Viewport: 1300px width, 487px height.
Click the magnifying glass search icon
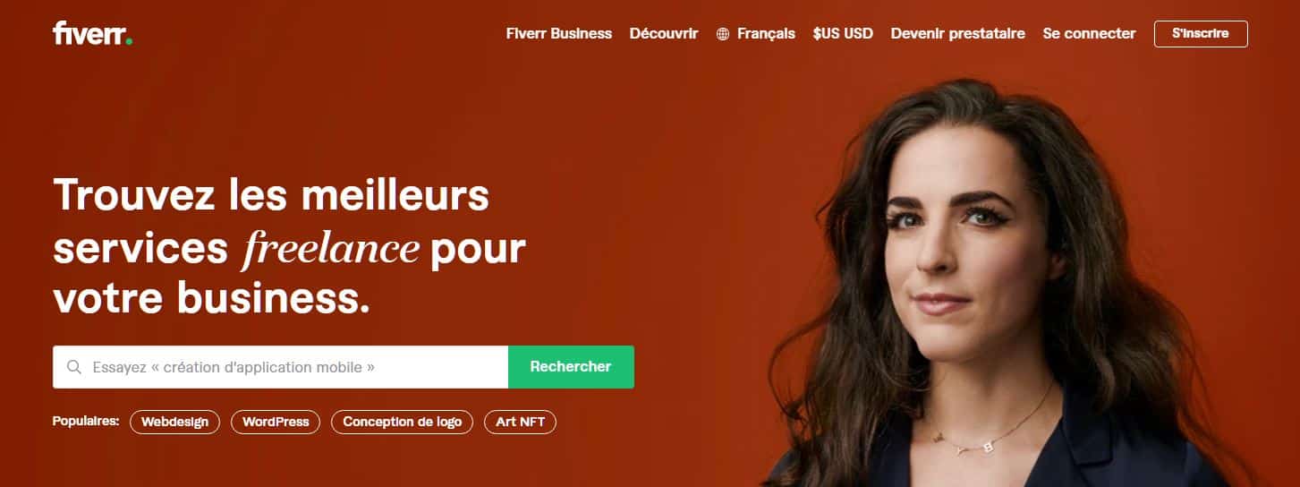pos(74,367)
